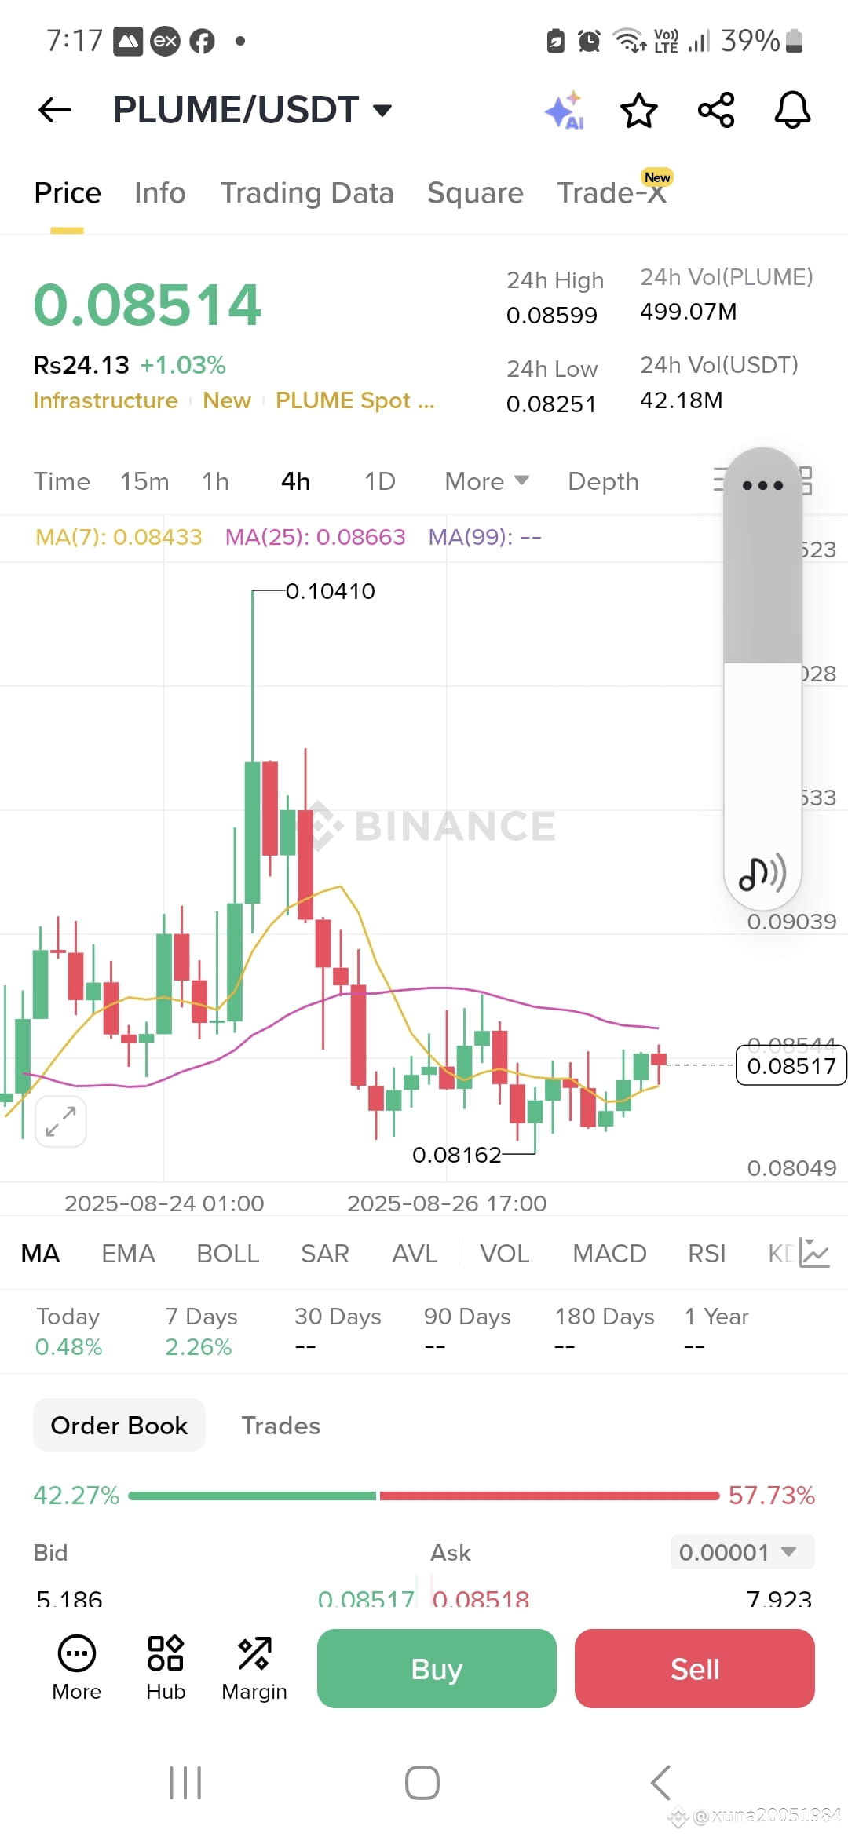848x1837 pixels.
Task: Tap the current price label 0.08517
Action: pos(791,1065)
